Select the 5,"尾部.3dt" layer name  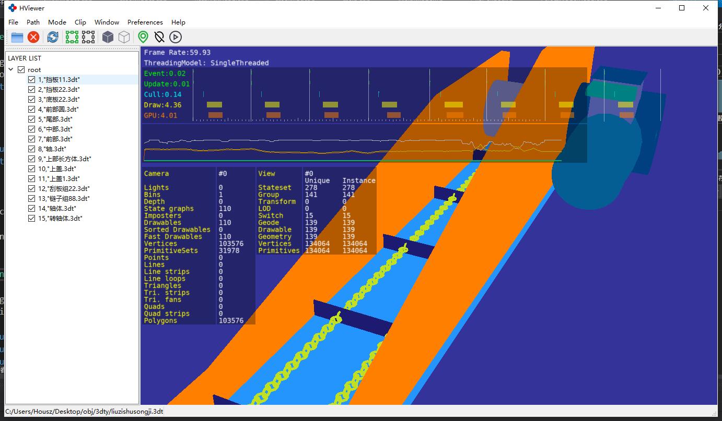coord(55,119)
